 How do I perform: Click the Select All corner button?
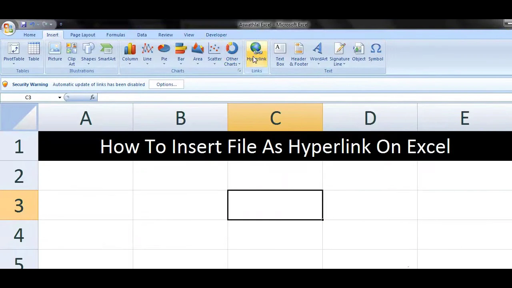[19, 117]
